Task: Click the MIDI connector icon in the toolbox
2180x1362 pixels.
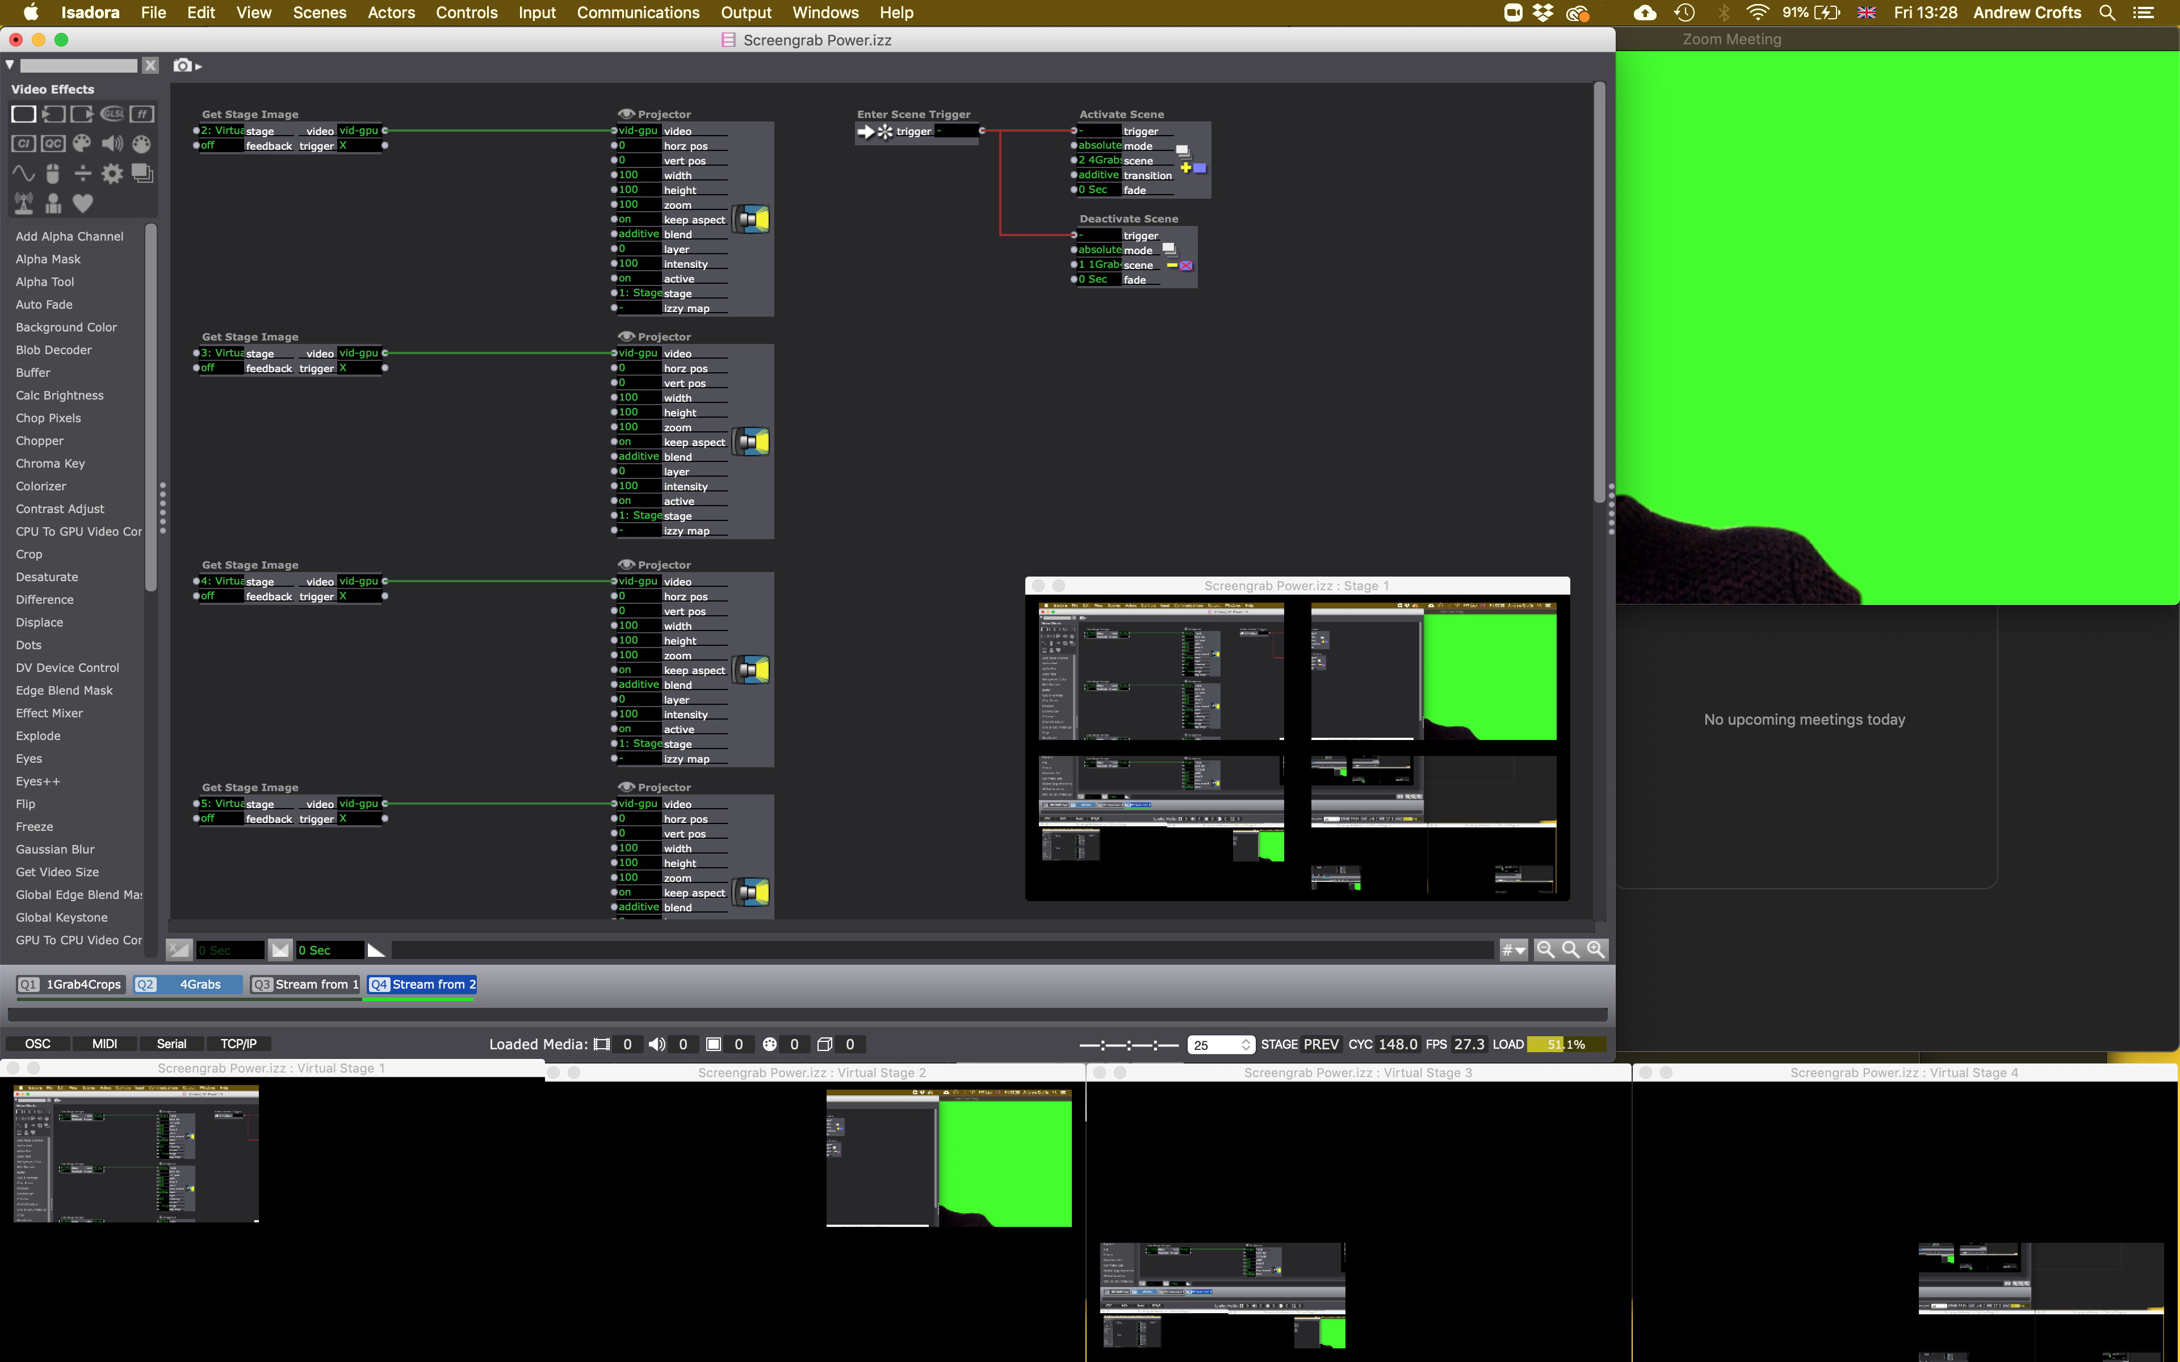Action: point(141,143)
